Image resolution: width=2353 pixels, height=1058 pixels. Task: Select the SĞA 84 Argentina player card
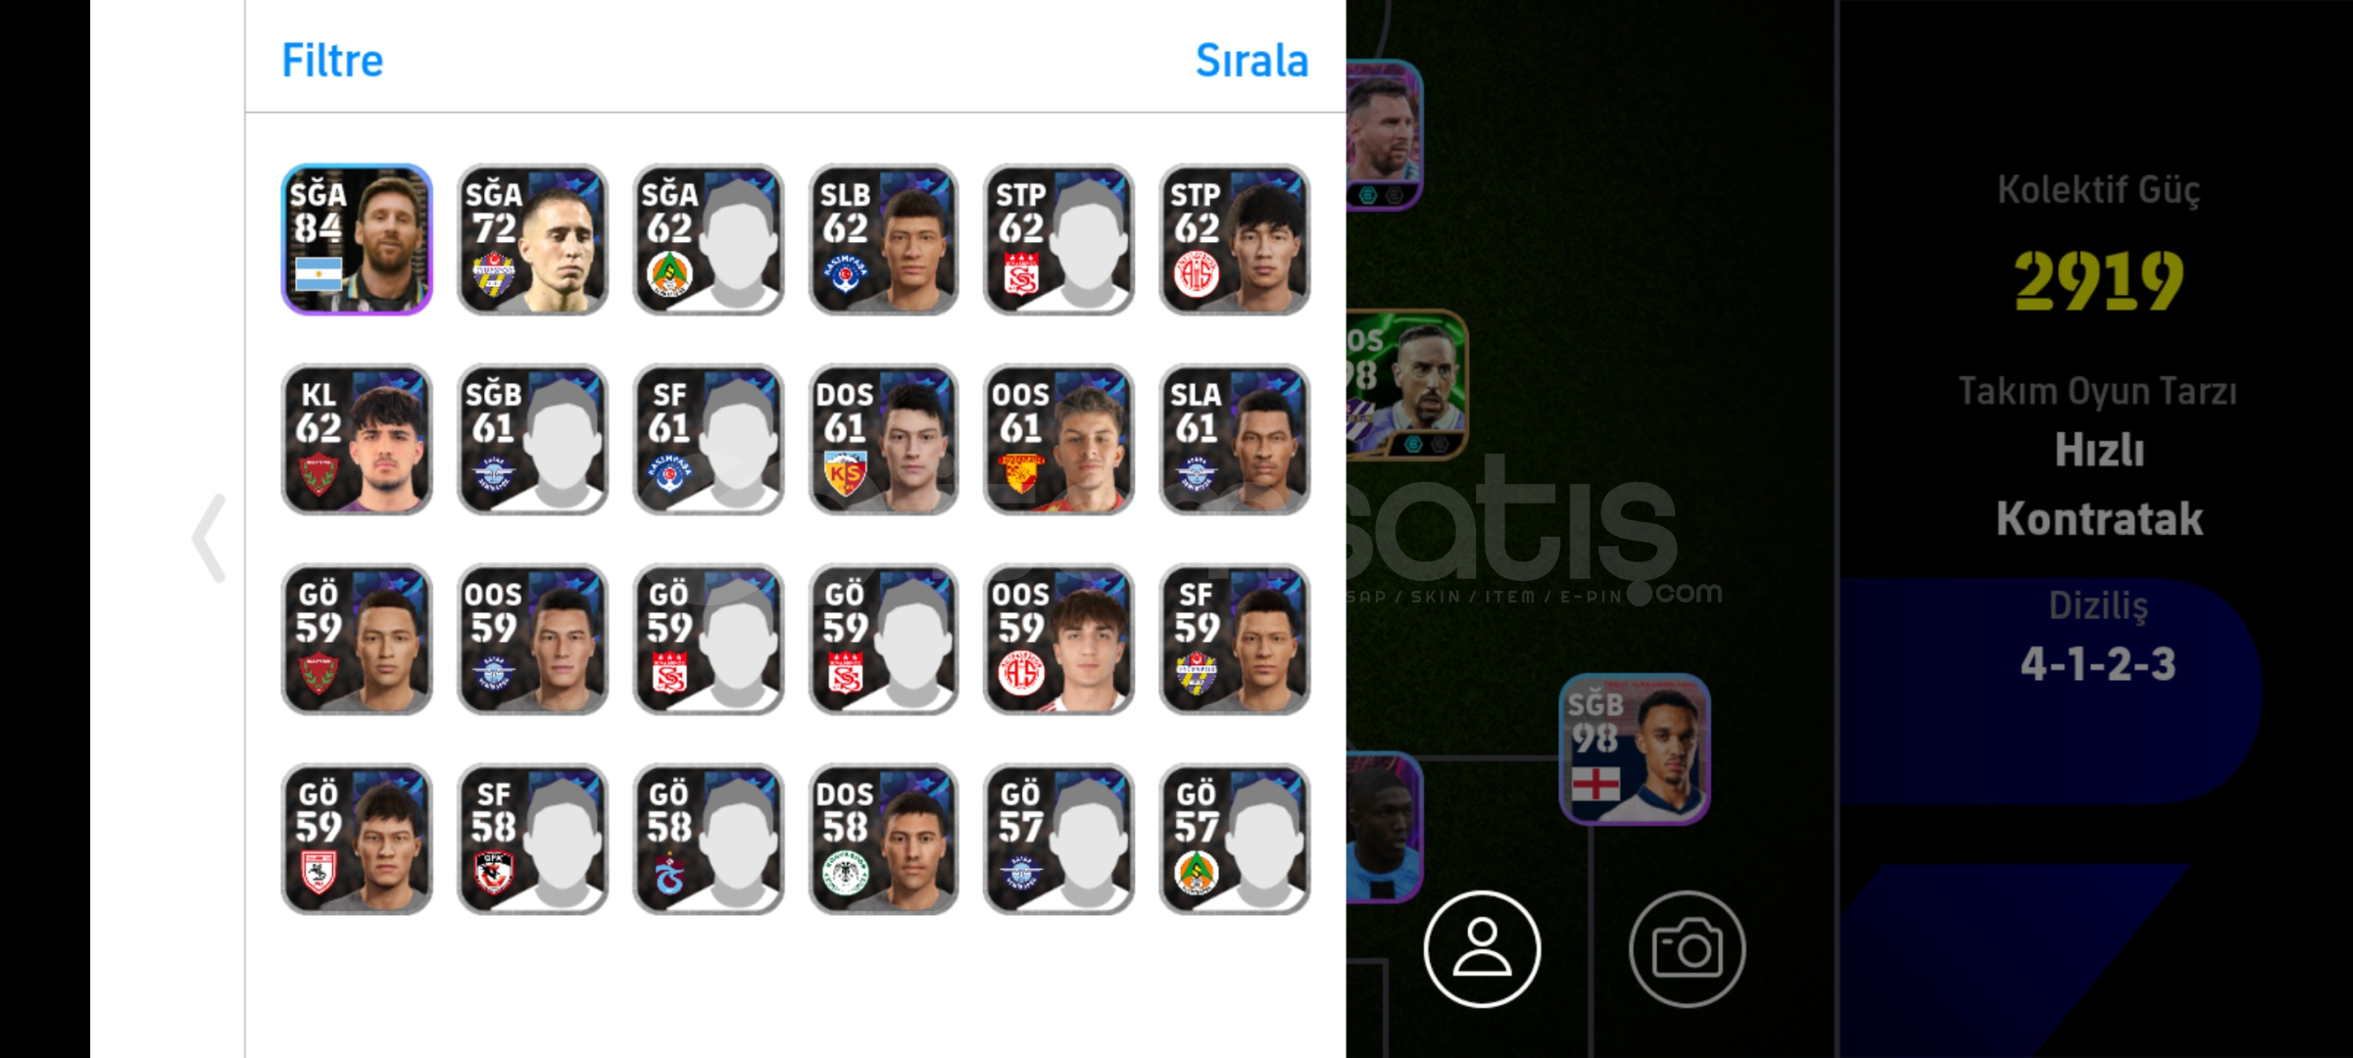357,239
